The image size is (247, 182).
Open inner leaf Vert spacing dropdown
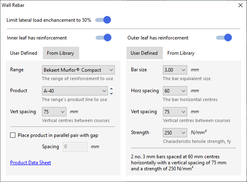[54, 112]
